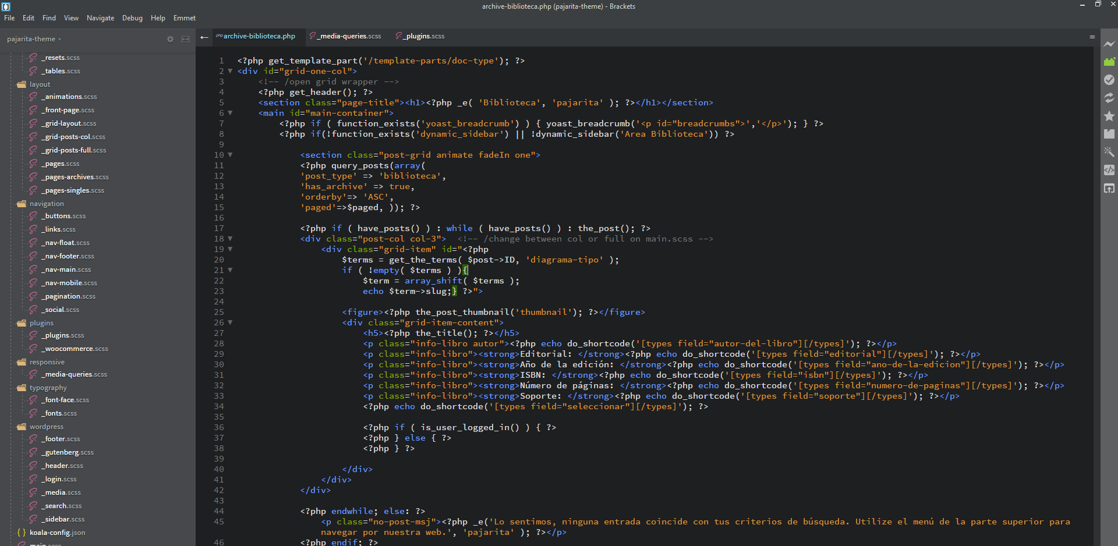The image size is (1118, 546).
Task: Open the Extension Manager brick icon
Action: 1109,62
